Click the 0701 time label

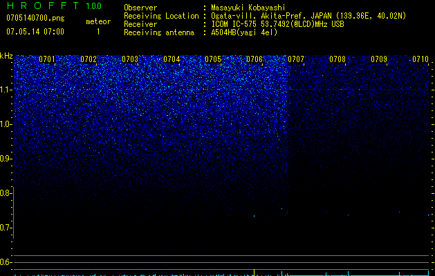point(47,59)
